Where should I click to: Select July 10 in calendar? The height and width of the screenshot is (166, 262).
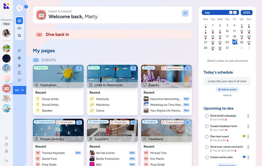tap(227, 31)
